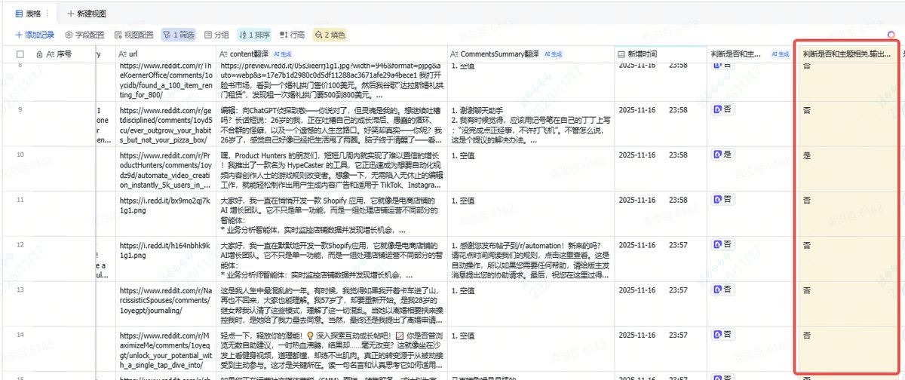Click row 9 CommentsSummary cell 谢谢聊天助手
905x380 pixels.
tap(530, 124)
